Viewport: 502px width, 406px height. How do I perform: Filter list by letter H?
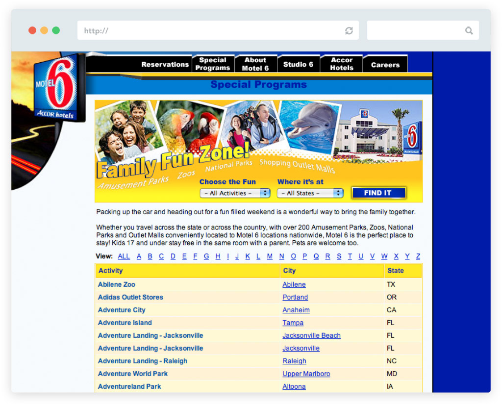click(x=218, y=256)
